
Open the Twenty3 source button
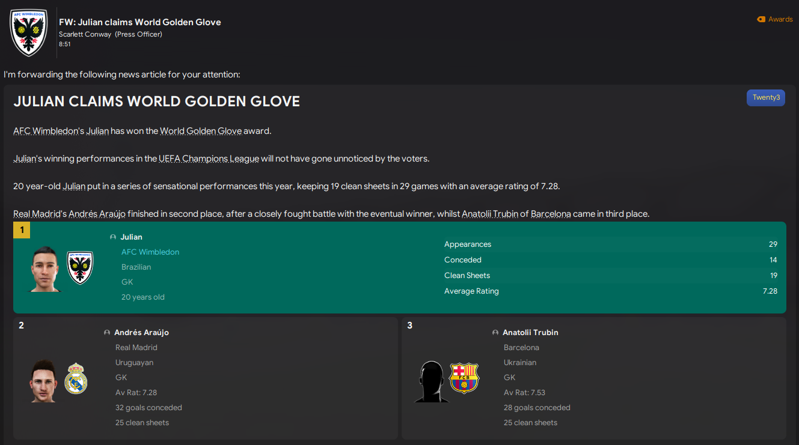765,98
